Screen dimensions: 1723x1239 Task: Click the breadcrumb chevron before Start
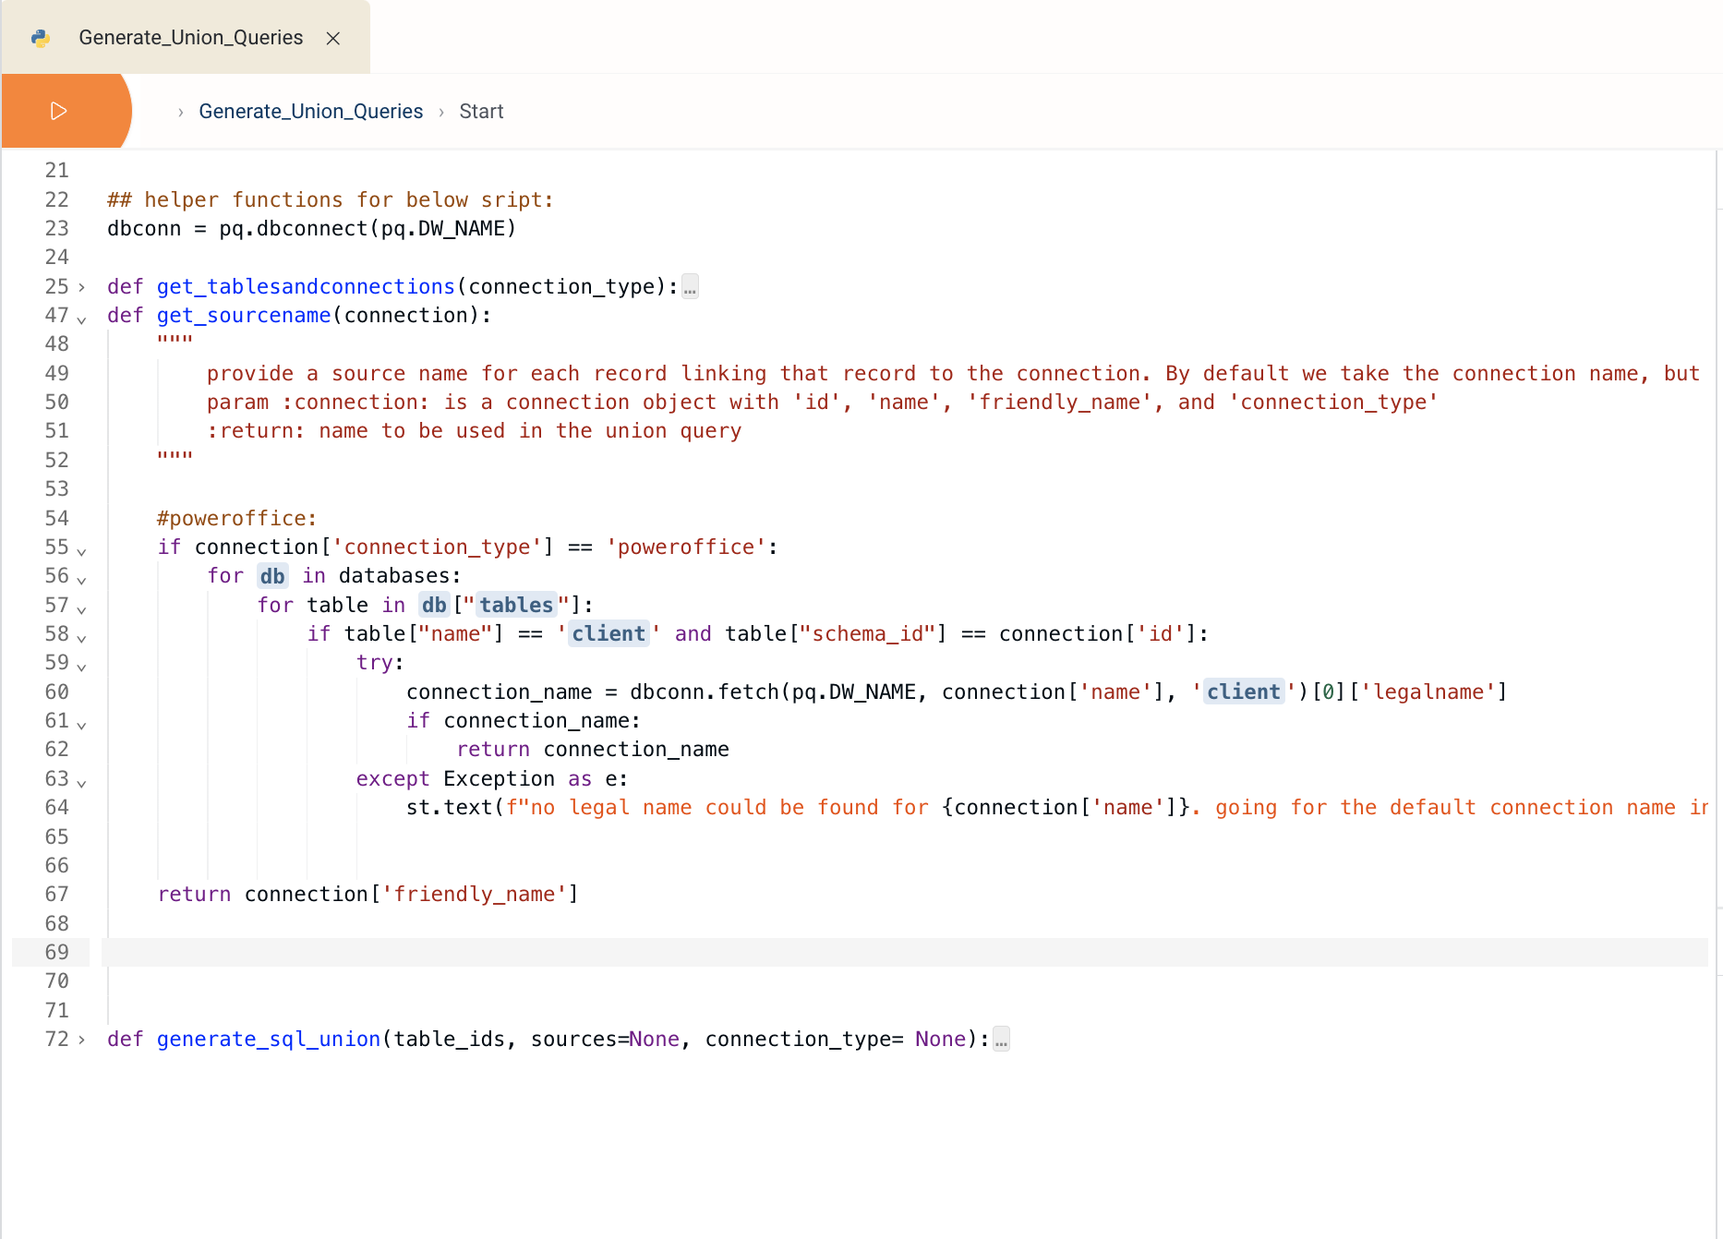(x=441, y=112)
